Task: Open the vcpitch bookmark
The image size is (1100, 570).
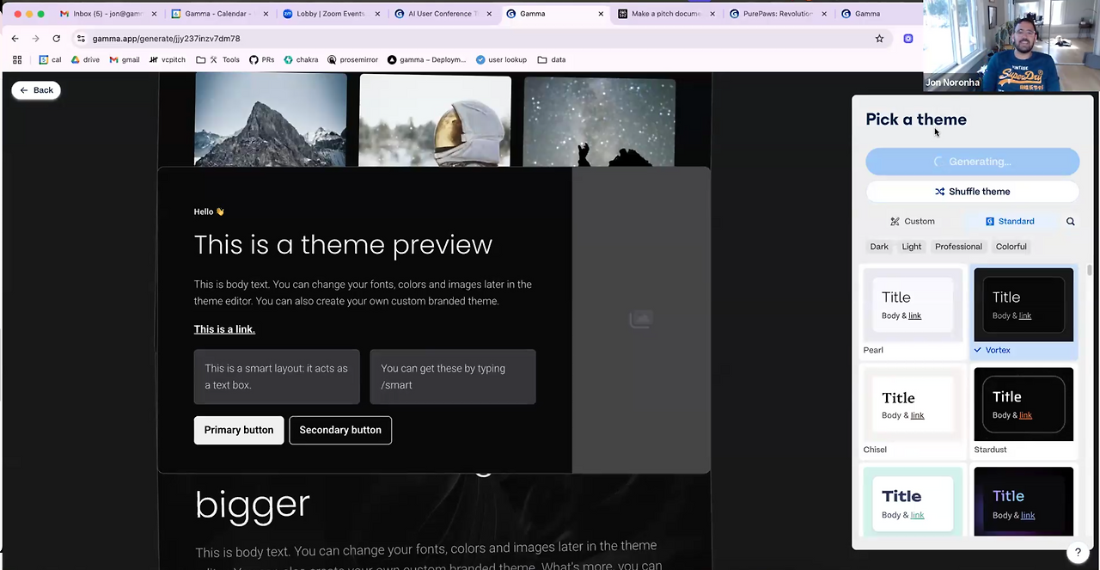Action: (168, 60)
